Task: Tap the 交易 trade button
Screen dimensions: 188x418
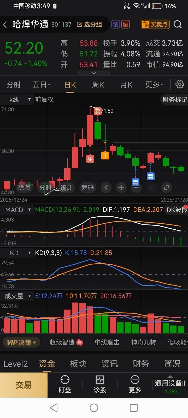Action: click(x=24, y=385)
